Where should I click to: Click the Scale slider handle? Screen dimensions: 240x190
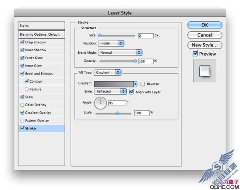(118, 113)
